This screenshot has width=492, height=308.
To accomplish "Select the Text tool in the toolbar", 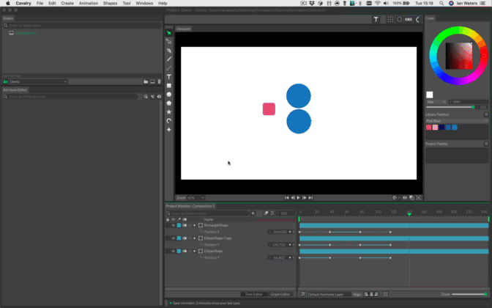I will coord(169,77).
